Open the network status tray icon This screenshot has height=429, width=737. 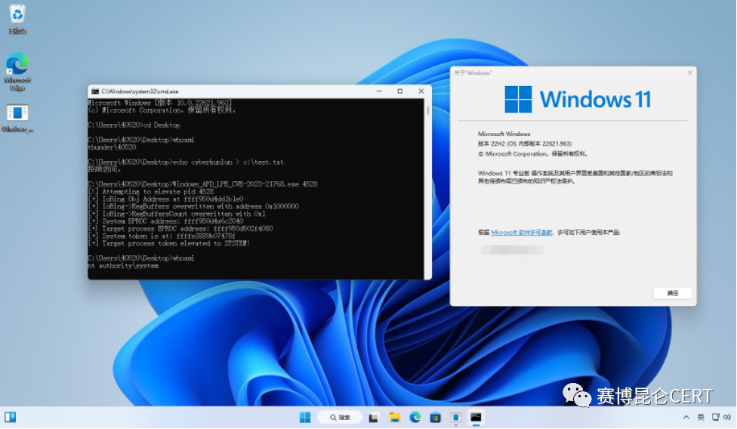(716, 417)
